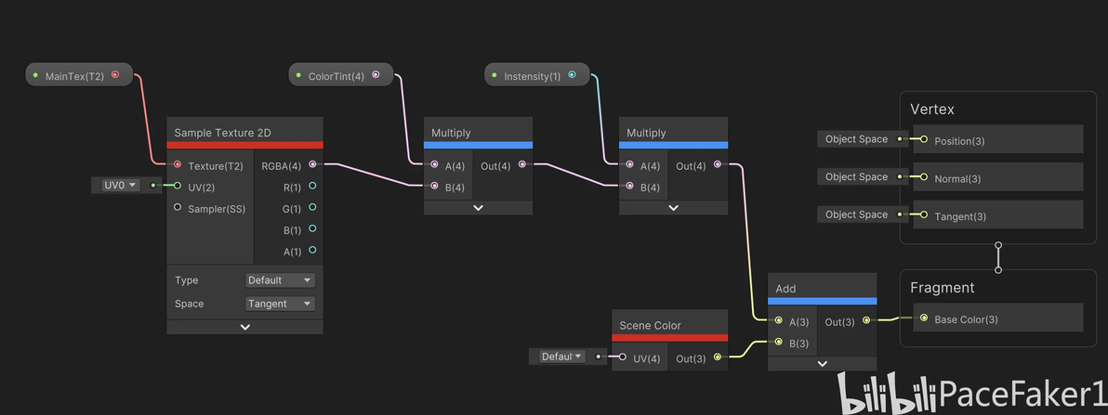The height and width of the screenshot is (415, 1108).
Task: Click the Instensity(1) property output port
Action: [572, 75]
